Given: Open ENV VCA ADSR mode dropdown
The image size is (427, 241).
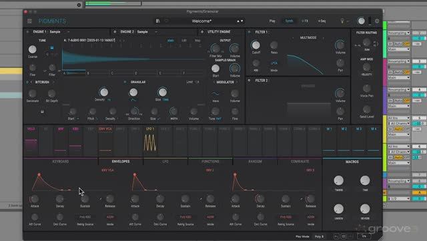Looking at the screenshot, I should [110, 217].
